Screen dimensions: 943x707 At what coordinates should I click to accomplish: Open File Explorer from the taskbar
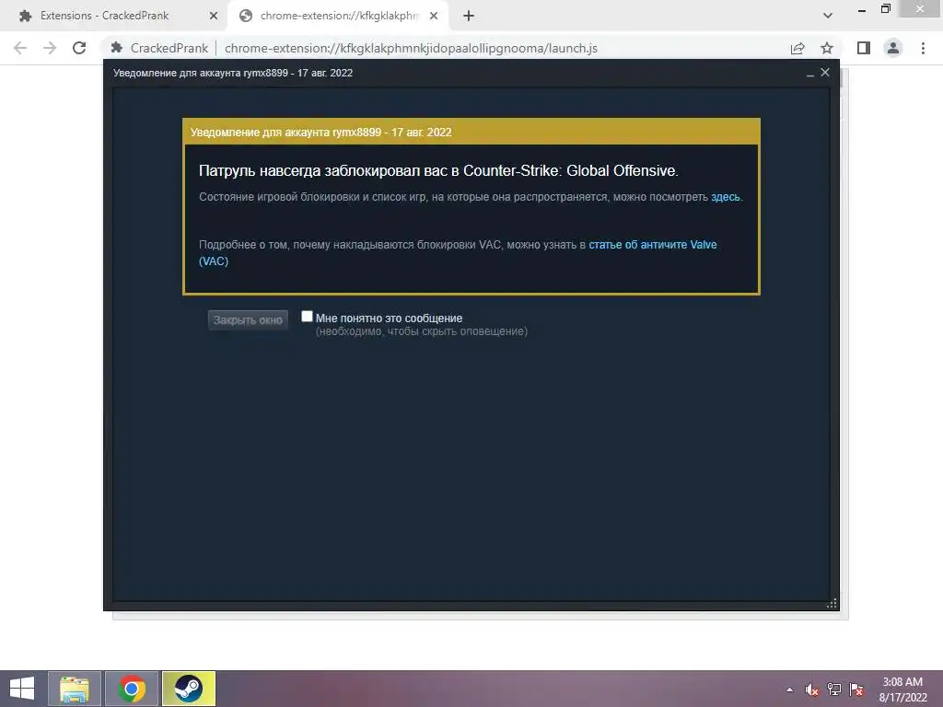click(74, 689)
